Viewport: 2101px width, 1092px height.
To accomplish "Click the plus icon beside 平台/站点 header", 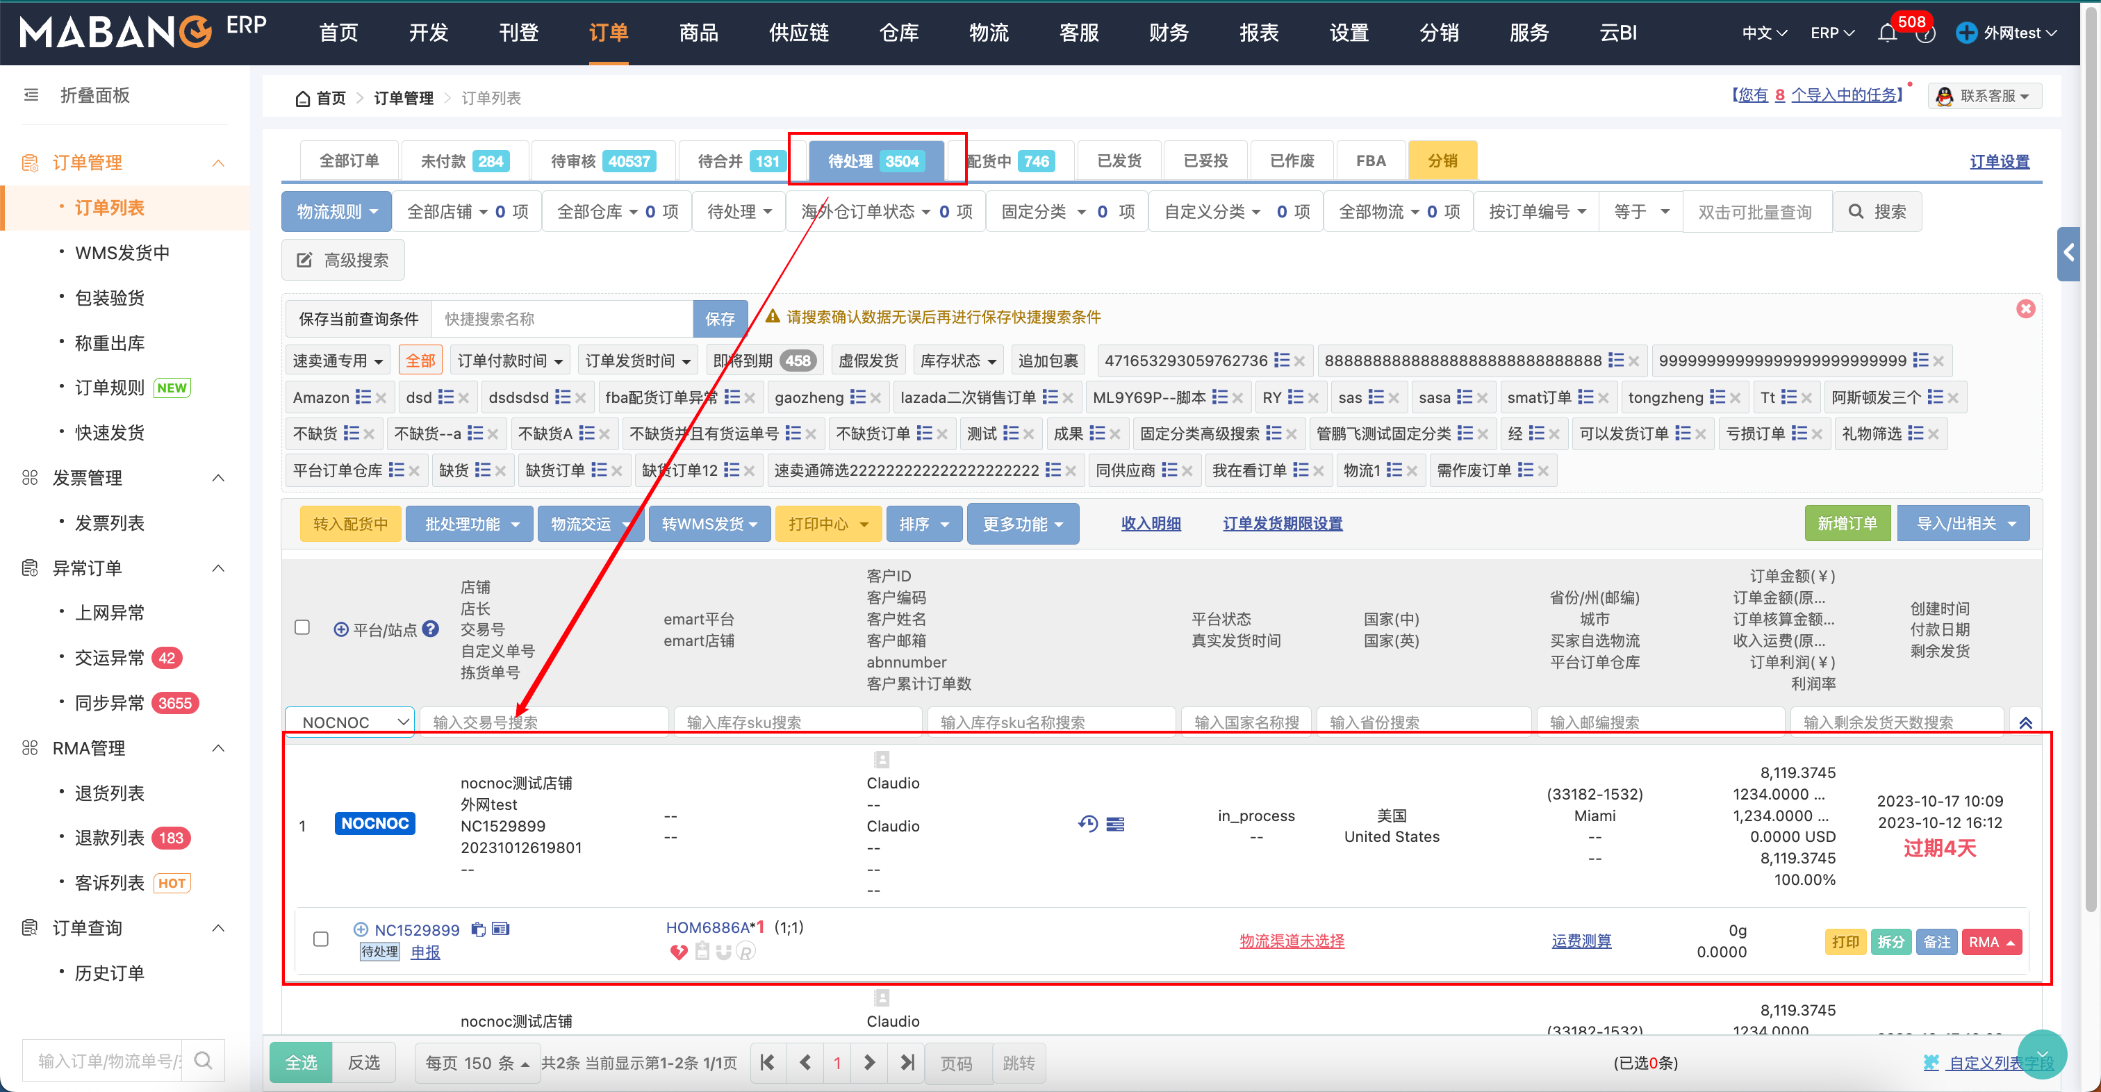I will tap(342, 629).
